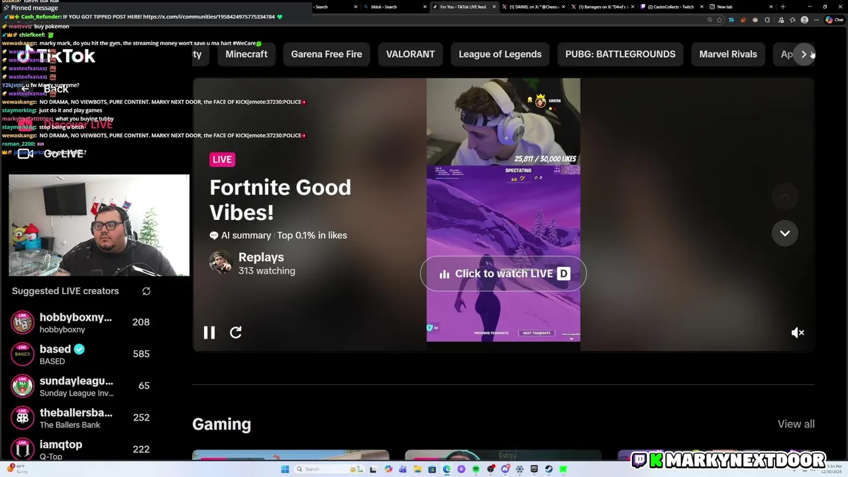
Task: Open OBS Studio from taskbar
Action: [490, 469]
